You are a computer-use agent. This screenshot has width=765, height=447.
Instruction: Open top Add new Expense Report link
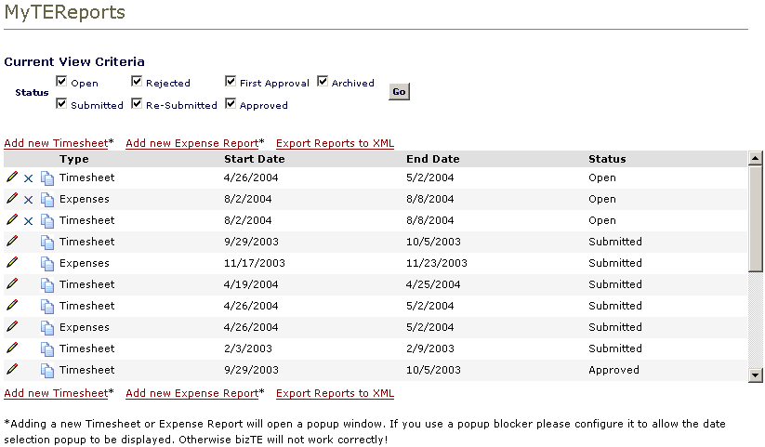(192, 143)
